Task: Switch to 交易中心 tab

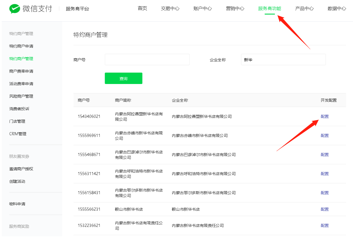Action: coord(170,9)
